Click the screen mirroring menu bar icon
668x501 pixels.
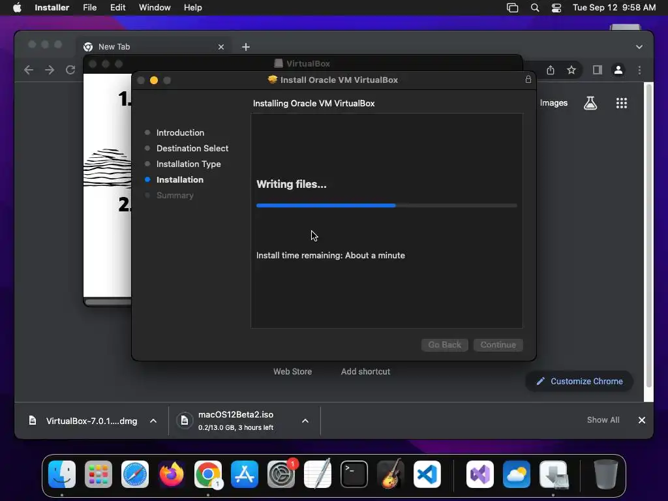pyautogui.click(x=513, y=8)
